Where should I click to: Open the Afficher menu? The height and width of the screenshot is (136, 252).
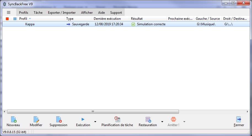click(87, 12)
